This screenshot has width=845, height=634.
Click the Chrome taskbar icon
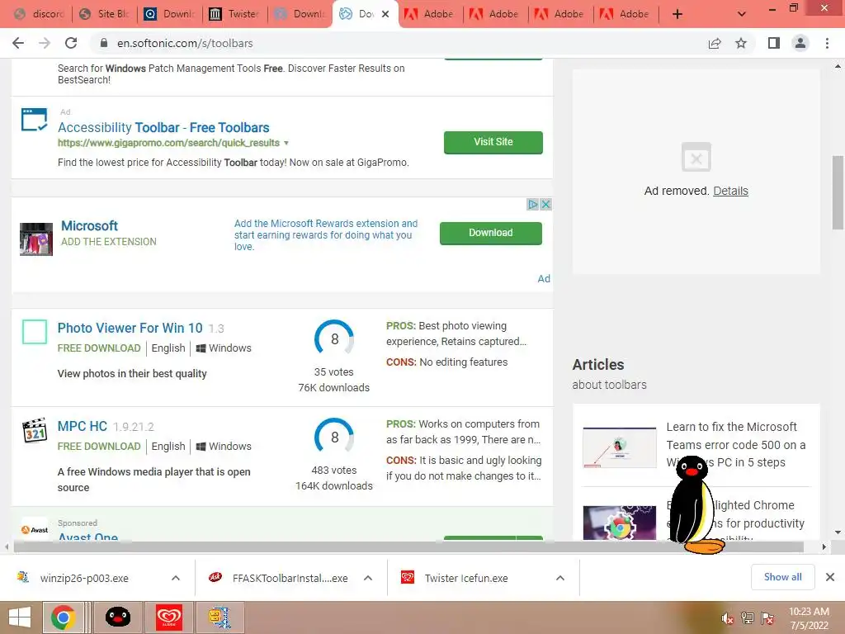pyautogui.click(x=64, y=617)
